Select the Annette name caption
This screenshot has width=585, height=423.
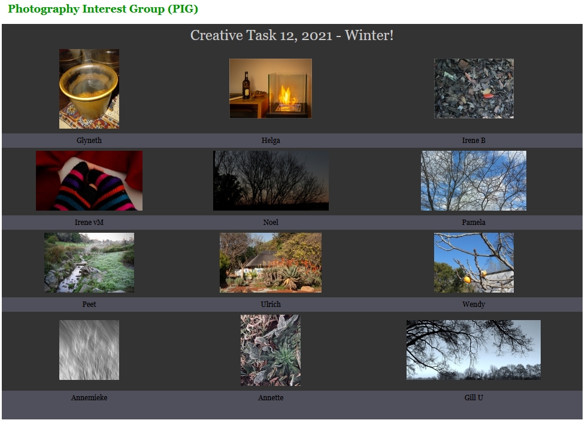[271, 398]
